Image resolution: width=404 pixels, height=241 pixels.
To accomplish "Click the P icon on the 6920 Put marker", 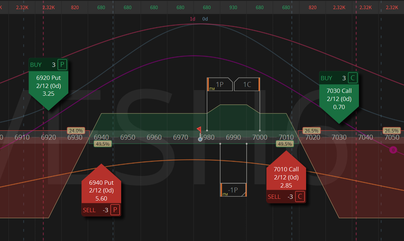I will pos(62,65).
